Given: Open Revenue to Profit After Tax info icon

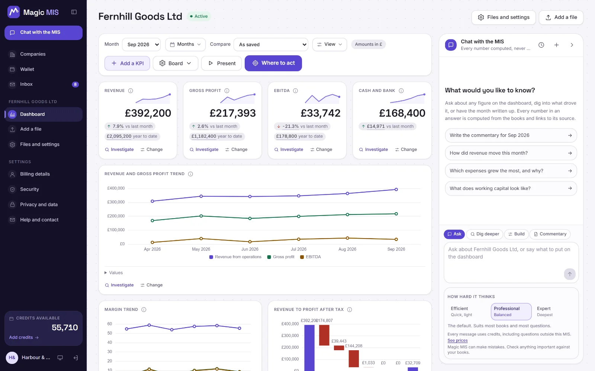Looking at the screenshot, I should tap(350, 309).
